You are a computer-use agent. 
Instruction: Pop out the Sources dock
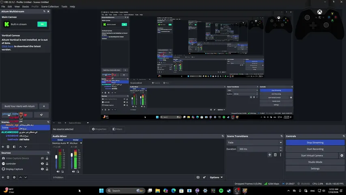(x=48, y=153)
